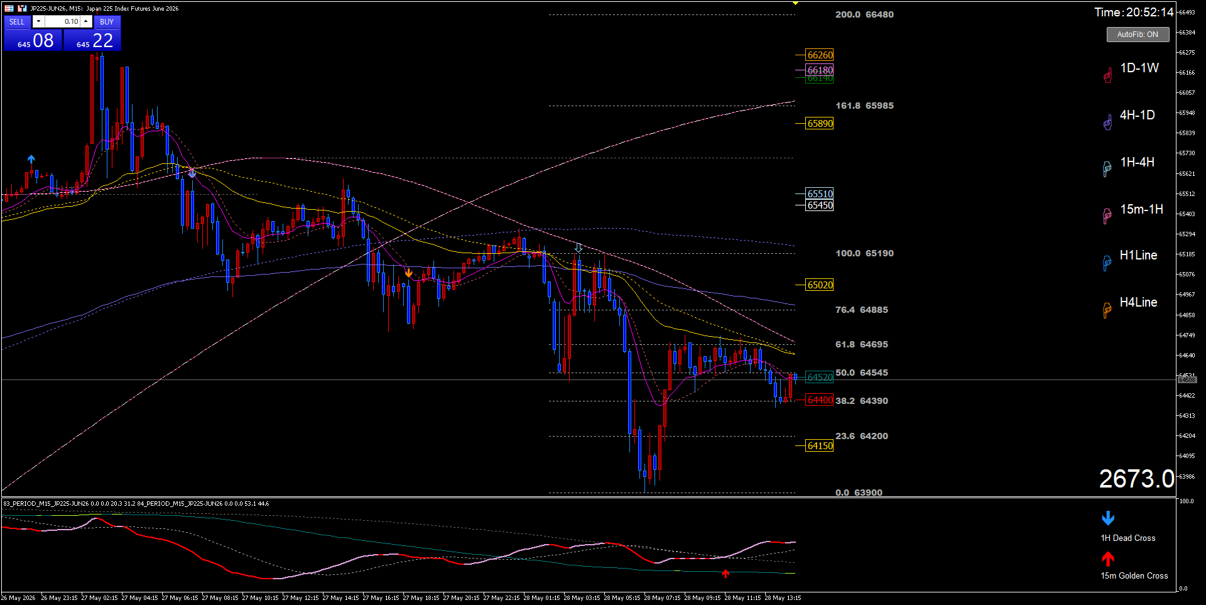Image resolution: width=1206 pixels, height=605 pixels.
Task: Click the yellow triangle chart shift marker
Action: pyautogui.click(x=795, y=3)
